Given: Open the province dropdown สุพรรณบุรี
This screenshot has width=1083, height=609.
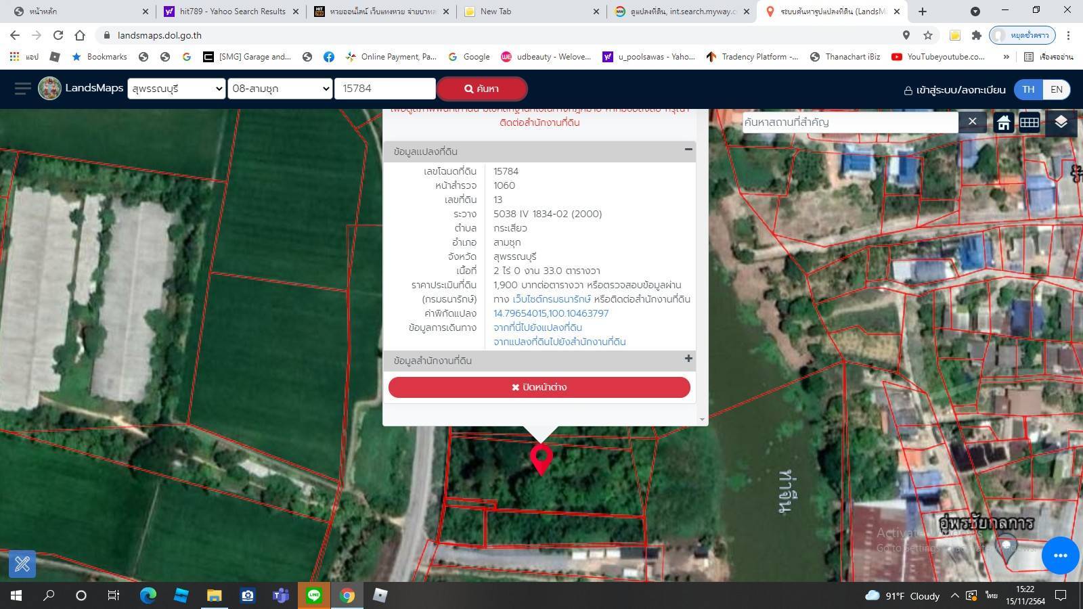Looking at the screenshot, I should tap(176, 89).
